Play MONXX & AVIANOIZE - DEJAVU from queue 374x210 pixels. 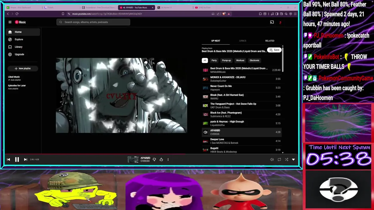(x=242, y=79)
